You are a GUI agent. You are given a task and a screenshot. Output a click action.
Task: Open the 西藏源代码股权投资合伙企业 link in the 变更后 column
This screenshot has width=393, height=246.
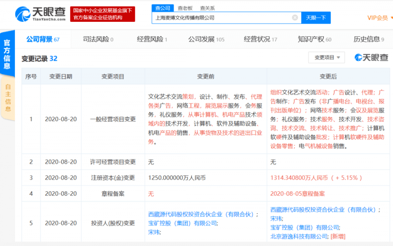click(x=323, y=210)
